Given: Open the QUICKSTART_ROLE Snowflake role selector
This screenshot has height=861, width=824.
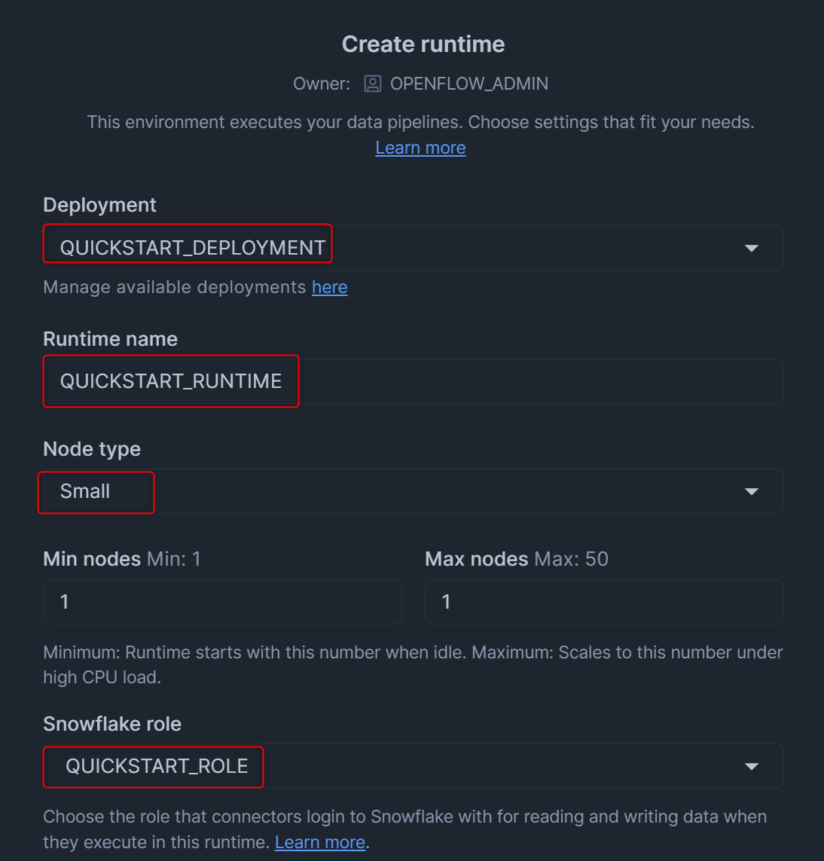Looking at the screenshot, I should pos(413,766).
